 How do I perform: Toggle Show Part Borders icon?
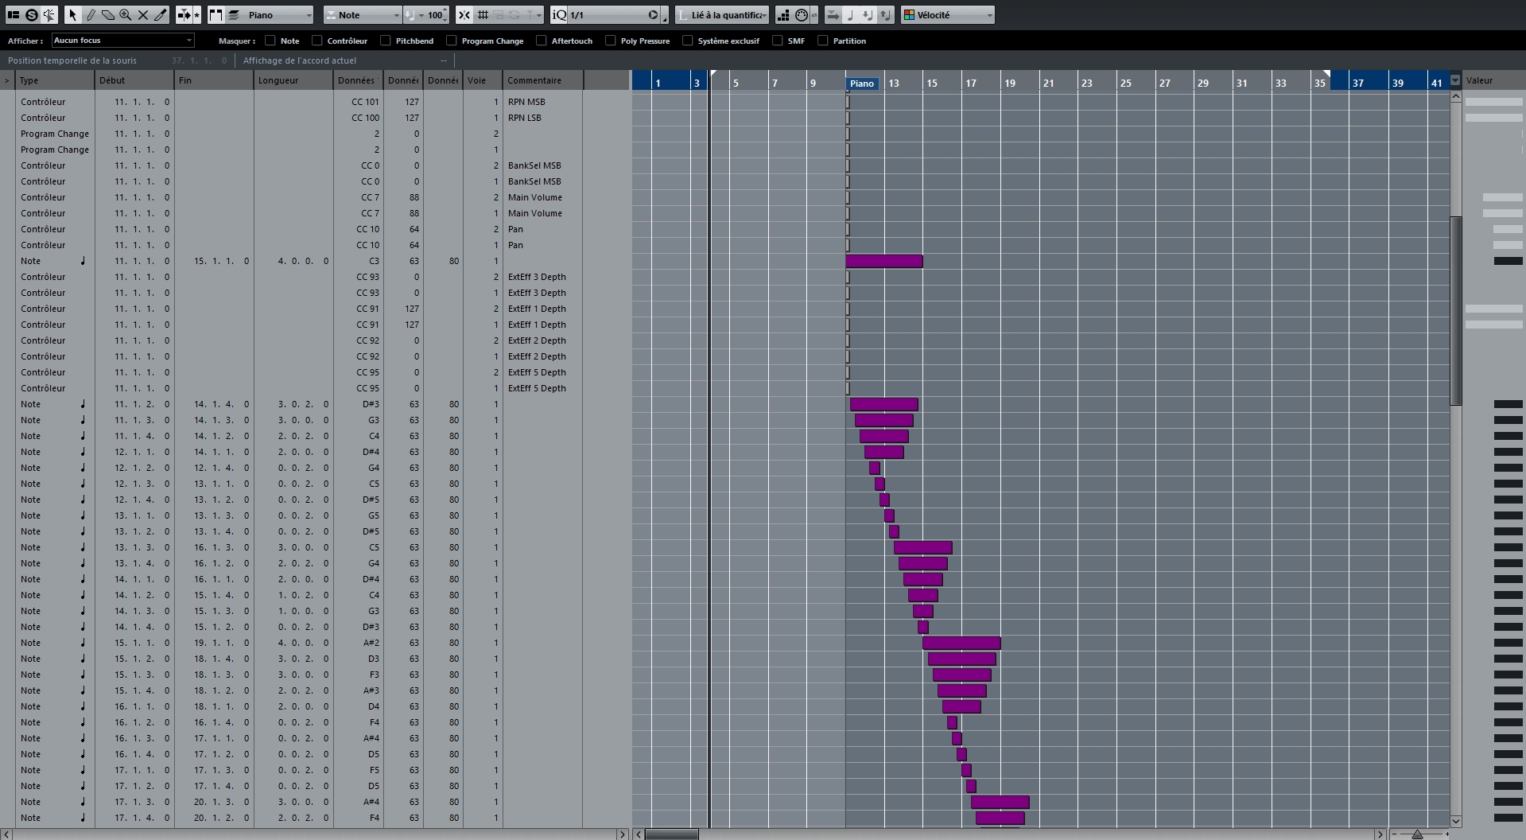pyautogui.click(x=216, y=14)
